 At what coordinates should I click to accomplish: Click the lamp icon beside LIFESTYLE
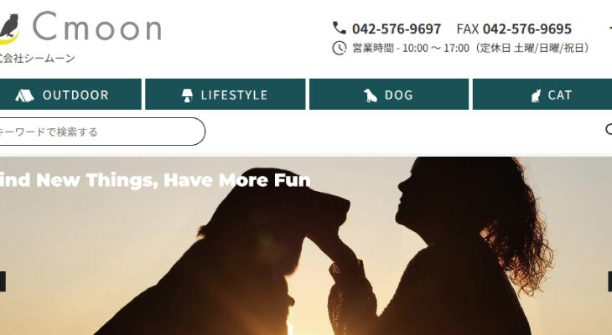point(187,95)
